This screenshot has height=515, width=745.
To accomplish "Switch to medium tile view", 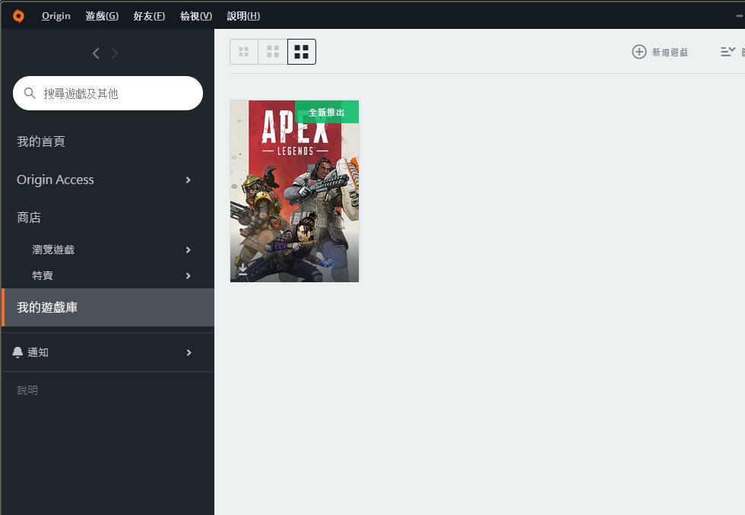I will click(273, 52).
